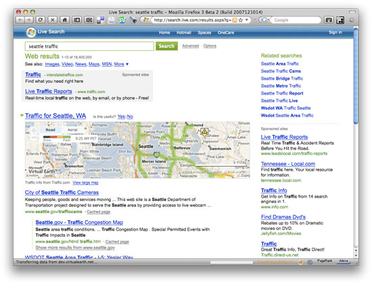Focus the seattle traffic search field
The image size is (372, 284).
[x=89, y=46]
